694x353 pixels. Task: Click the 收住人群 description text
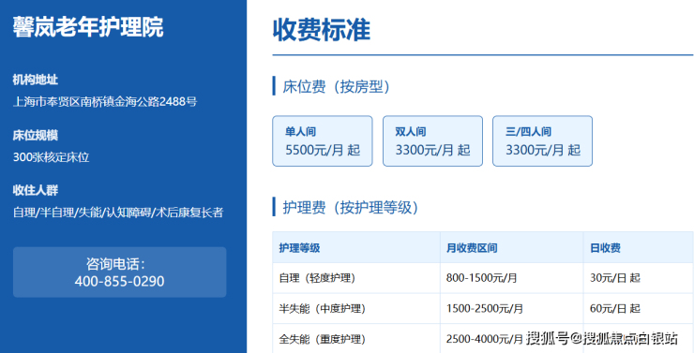pyautogui.click(x=118, y=213)
